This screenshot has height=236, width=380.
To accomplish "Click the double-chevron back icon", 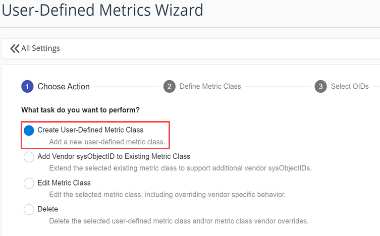I will pos(15,48).
